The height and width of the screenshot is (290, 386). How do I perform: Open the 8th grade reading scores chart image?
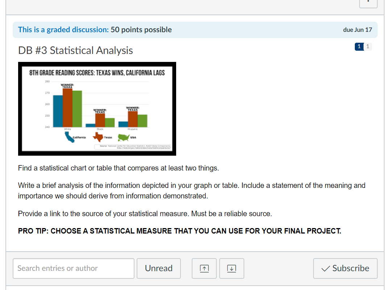pyautogui.click(x=97, y=109)
